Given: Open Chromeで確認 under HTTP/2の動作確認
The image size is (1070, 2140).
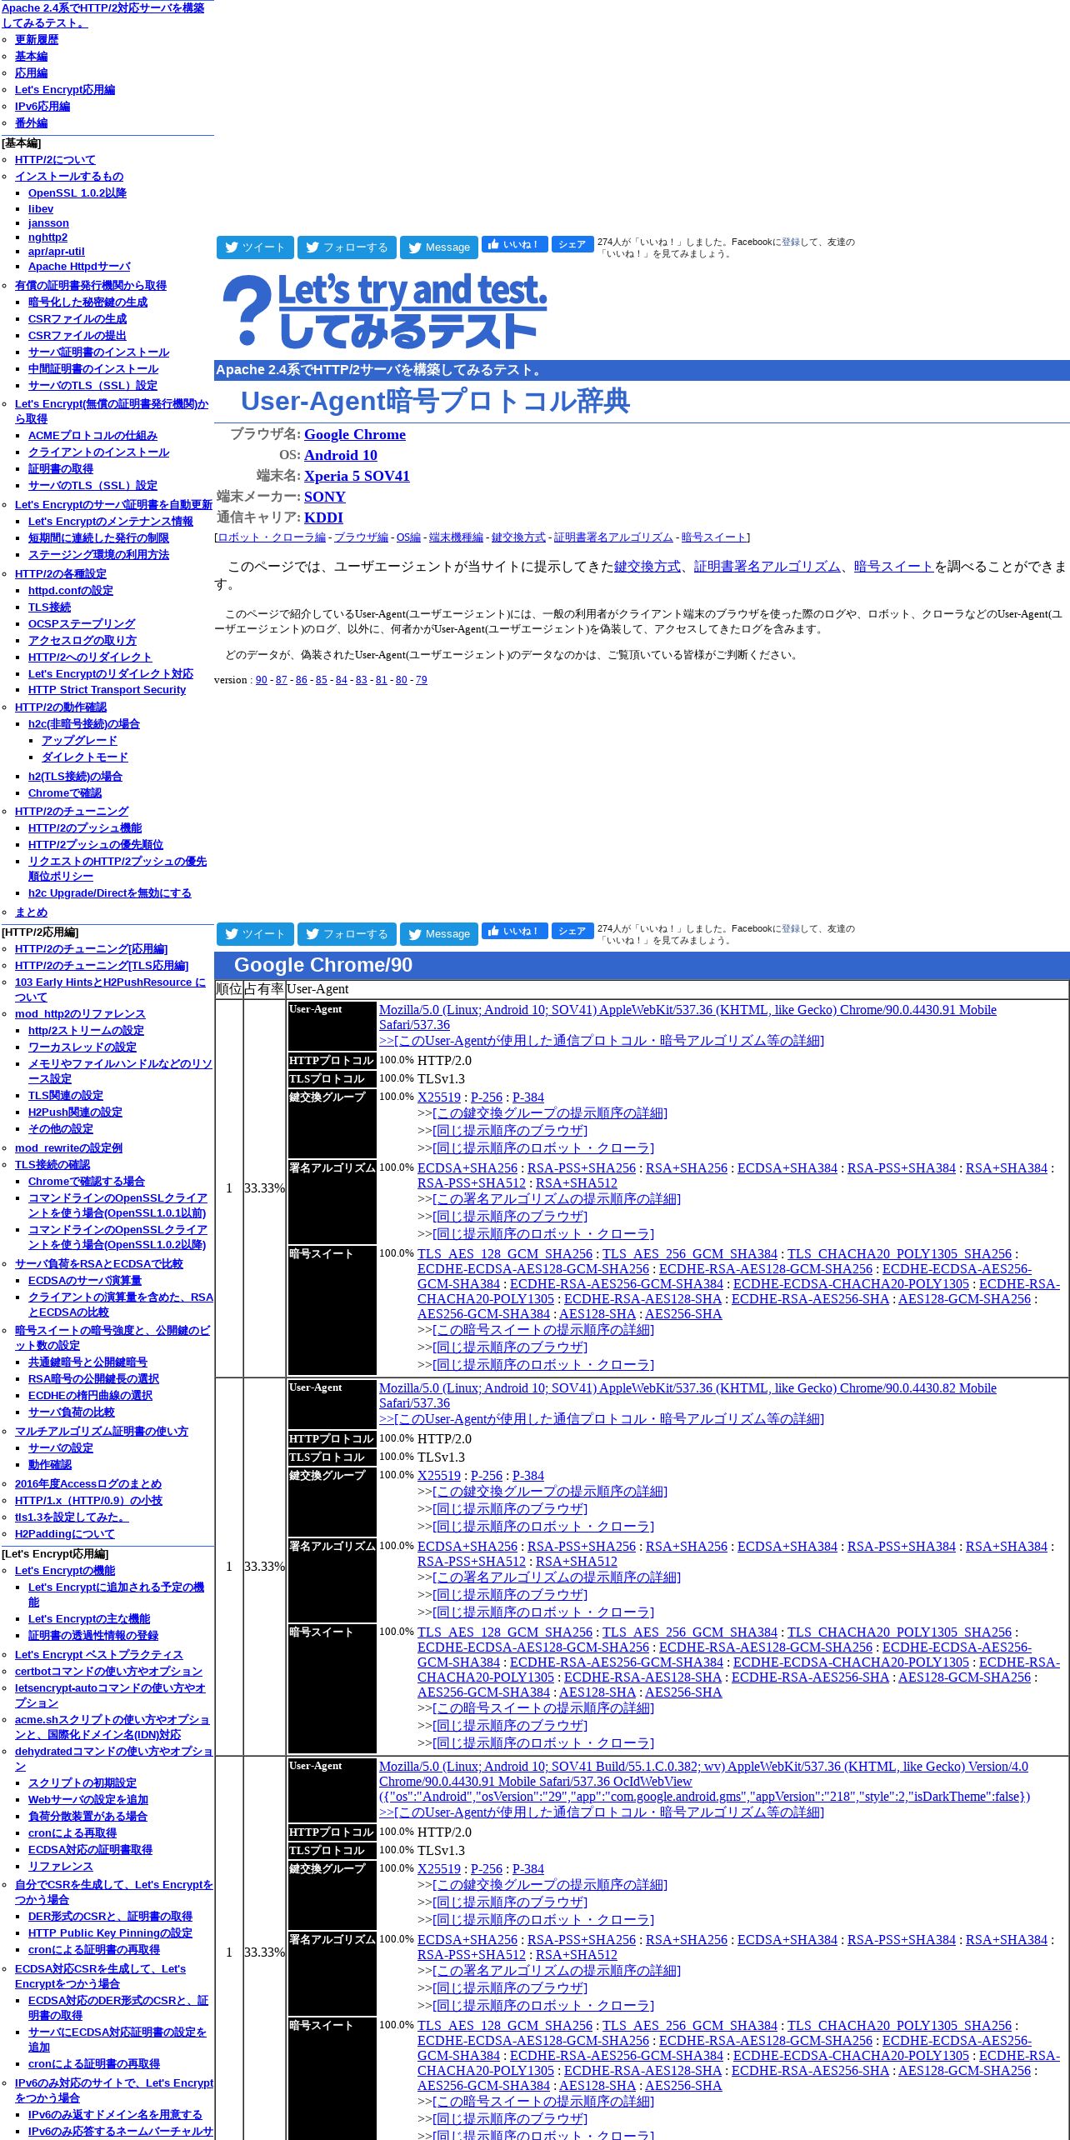Looking at the screenshot, I should tap(65, 793).
